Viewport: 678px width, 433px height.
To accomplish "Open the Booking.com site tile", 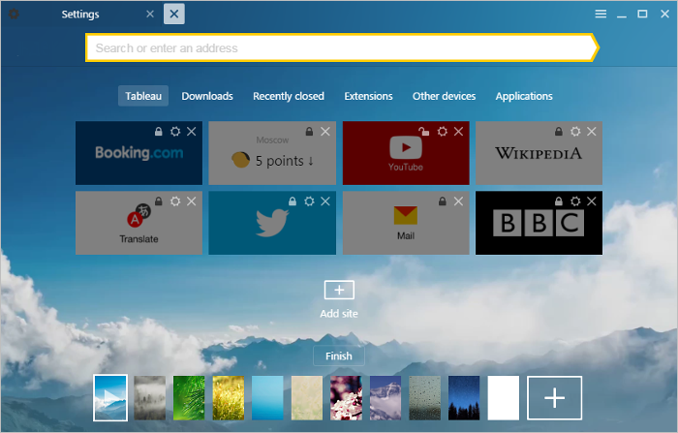I will pos(139,153).
